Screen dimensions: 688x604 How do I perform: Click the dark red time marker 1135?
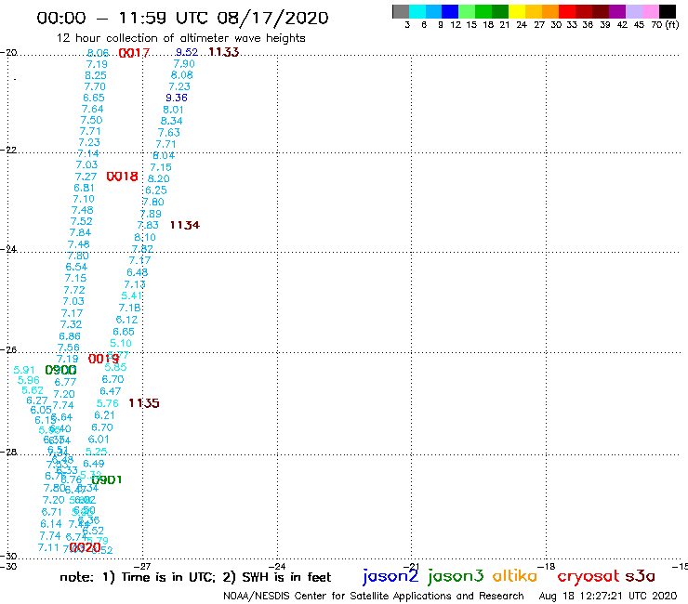tap(144, 403)
